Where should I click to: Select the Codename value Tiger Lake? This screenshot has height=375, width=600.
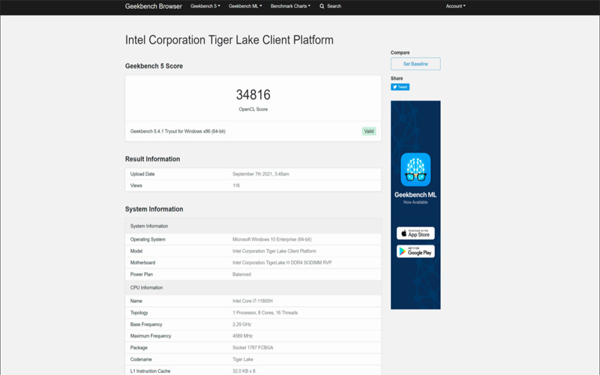(x=242, y=359)
